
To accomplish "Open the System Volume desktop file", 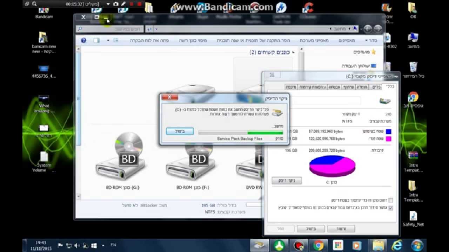I will click(44, 162).
